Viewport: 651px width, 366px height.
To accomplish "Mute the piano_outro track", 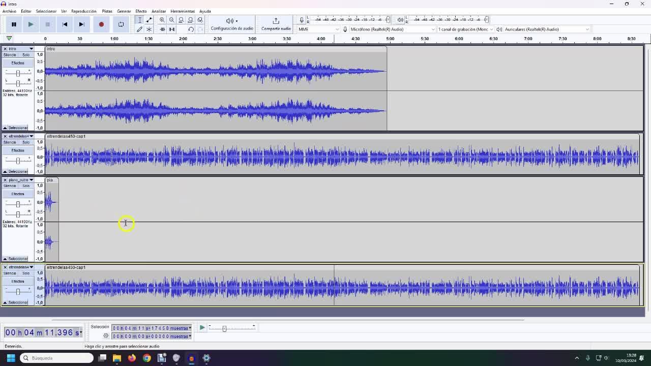I will [10, 186].
